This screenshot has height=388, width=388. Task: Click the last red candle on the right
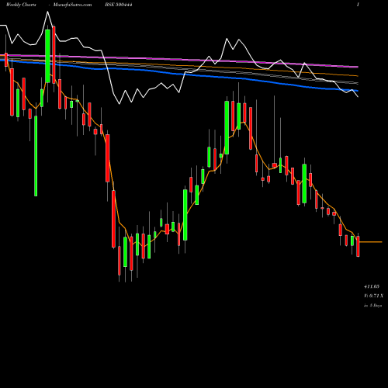tap(358, 246)
